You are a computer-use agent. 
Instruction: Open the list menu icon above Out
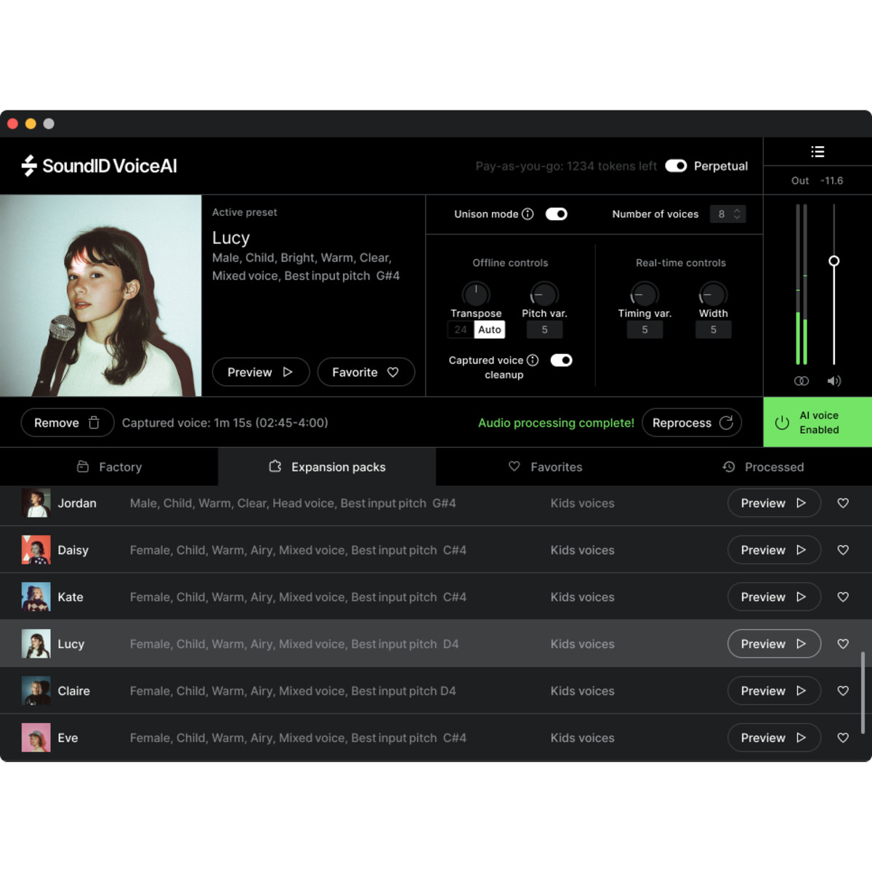click(817, 152)
